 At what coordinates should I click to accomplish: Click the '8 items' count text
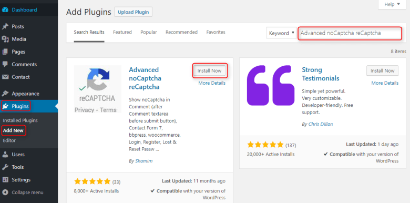398,52
